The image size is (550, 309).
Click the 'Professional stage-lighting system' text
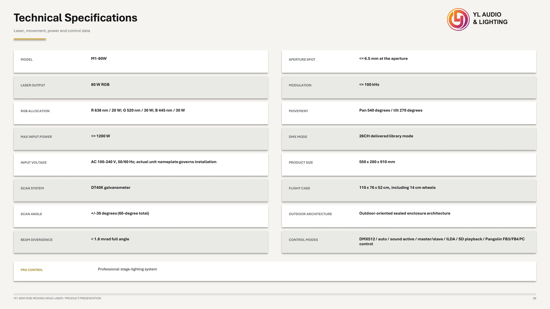pyautogui.click(x=127, y=269)
